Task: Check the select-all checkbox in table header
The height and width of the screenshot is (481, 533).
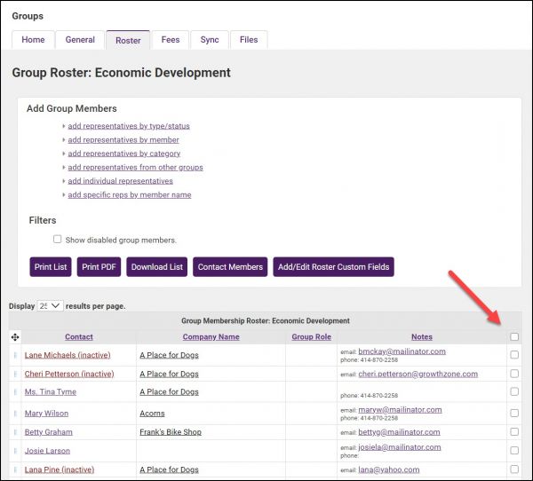Action: pos(514,337)
